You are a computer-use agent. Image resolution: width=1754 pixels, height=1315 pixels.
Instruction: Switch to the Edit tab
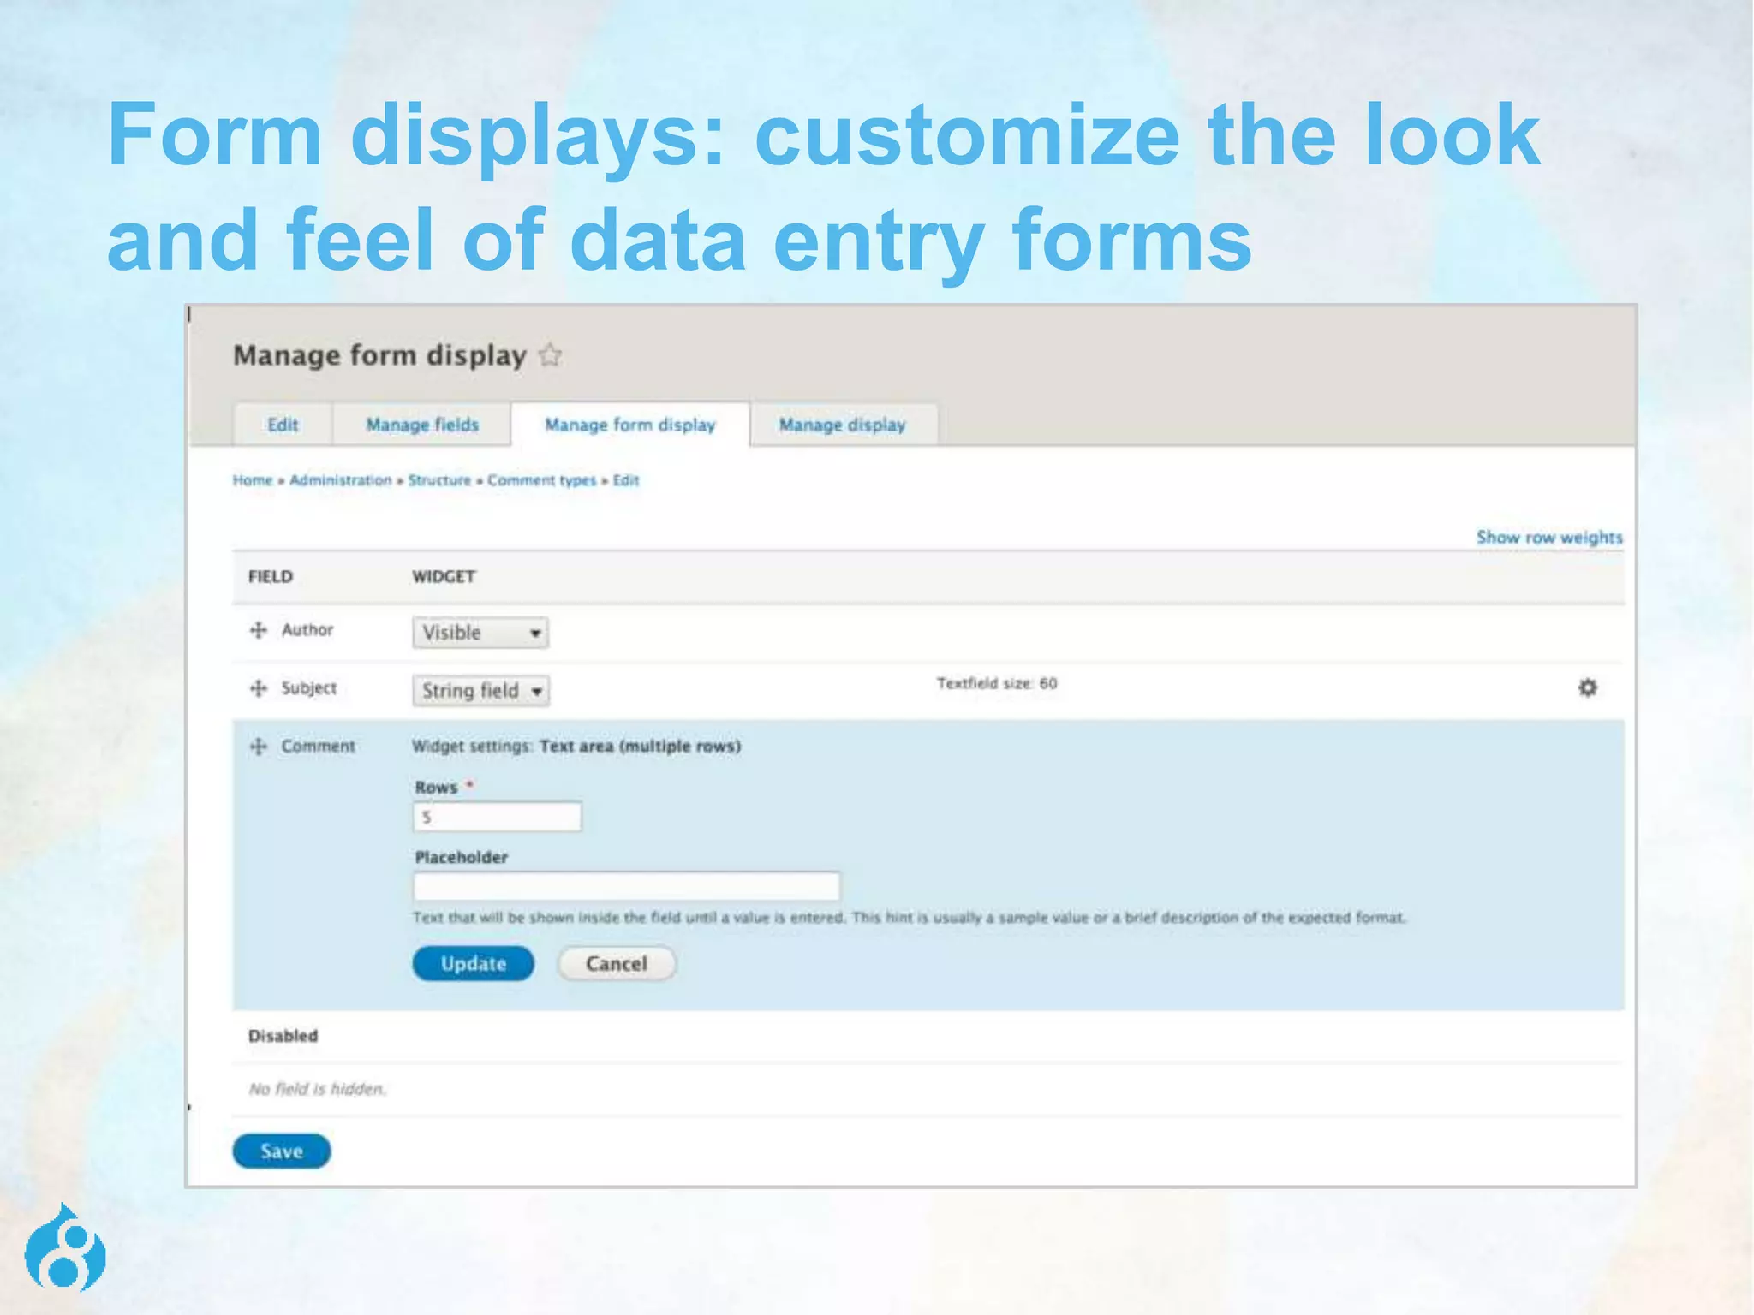tap(283, 425)
